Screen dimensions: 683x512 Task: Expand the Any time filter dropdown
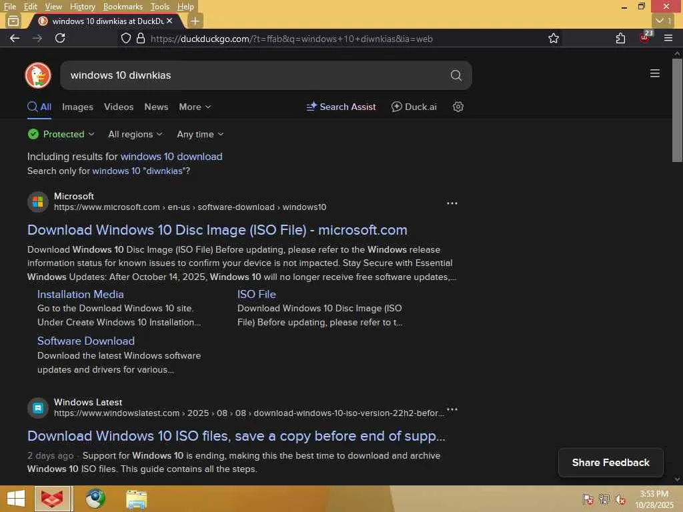pos(200,134)
